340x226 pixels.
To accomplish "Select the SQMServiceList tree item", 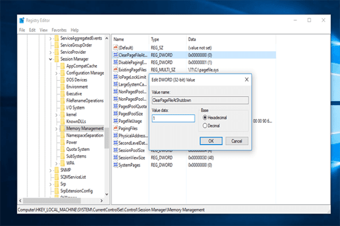I will (73, 177).
